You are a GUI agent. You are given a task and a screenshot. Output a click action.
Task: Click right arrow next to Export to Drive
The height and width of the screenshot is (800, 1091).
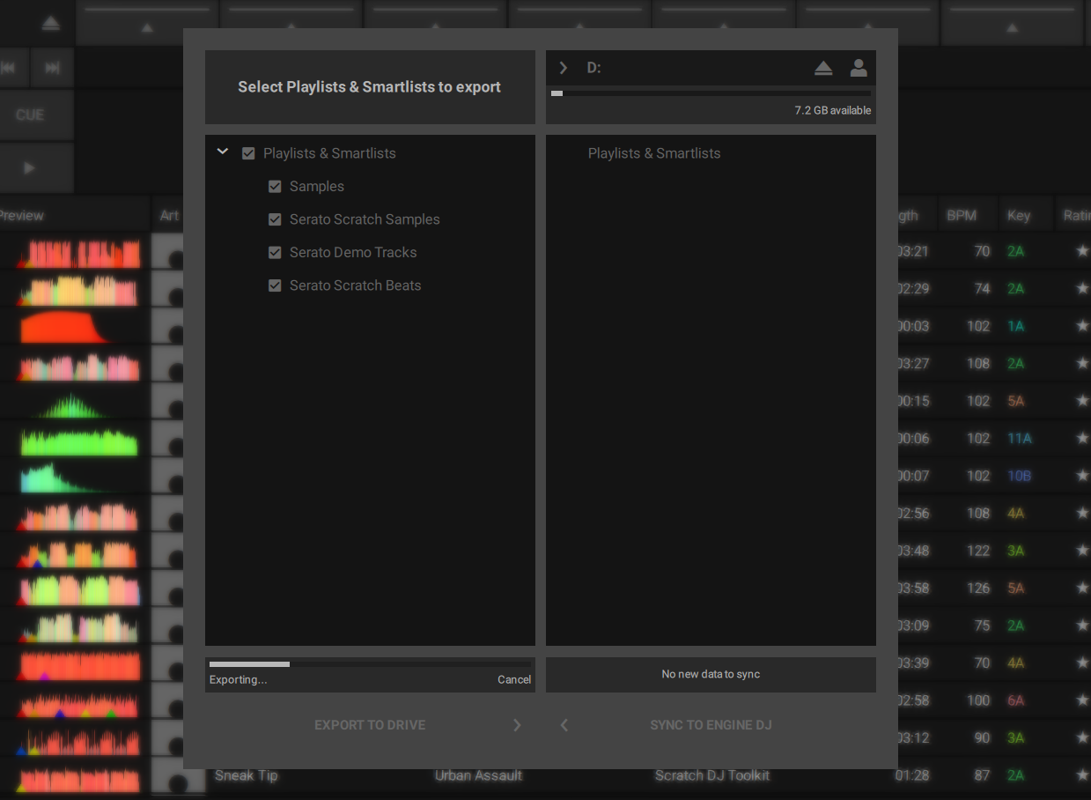pos(517,725)
